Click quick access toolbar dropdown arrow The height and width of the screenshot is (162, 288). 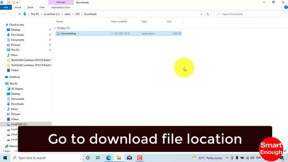click(x=17, y=3)
